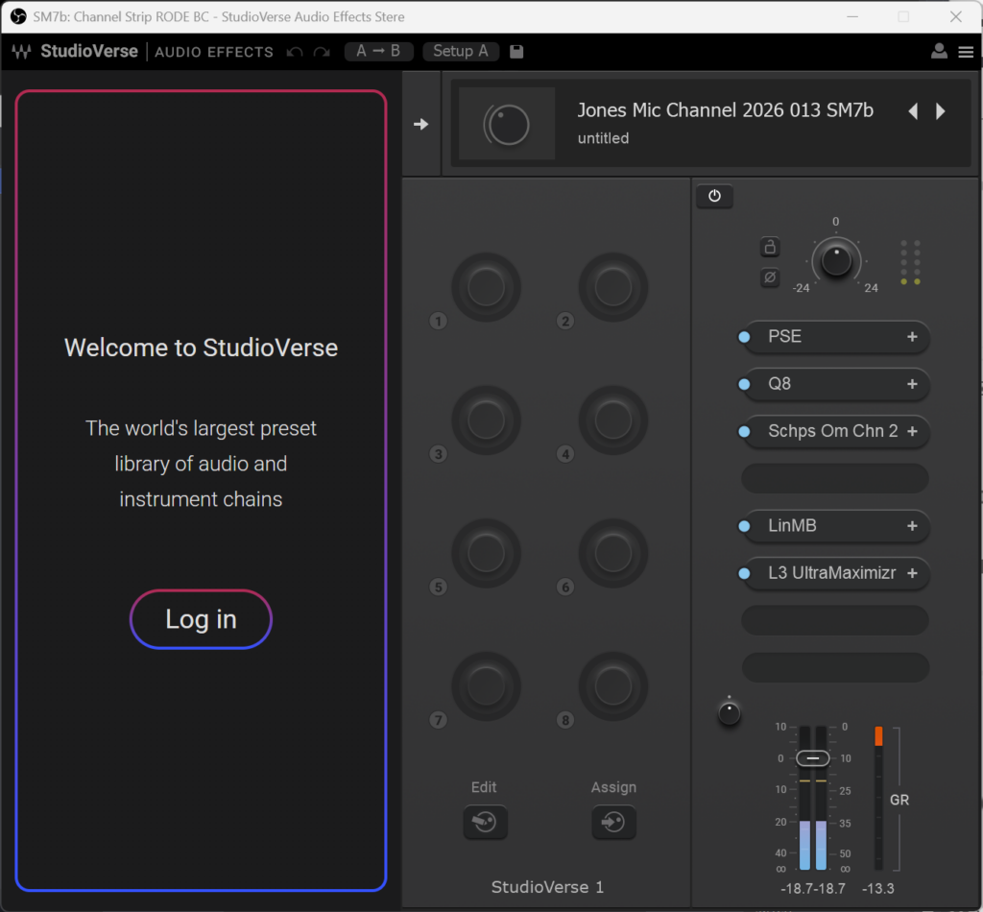
Task: Click the save floppy disk icon
Action: coord(516,52)
